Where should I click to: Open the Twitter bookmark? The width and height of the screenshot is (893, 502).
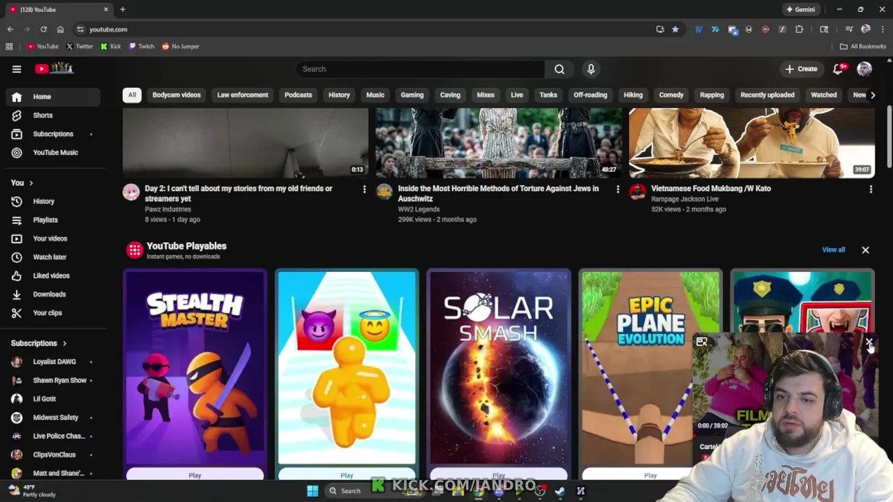pos(80,47)
